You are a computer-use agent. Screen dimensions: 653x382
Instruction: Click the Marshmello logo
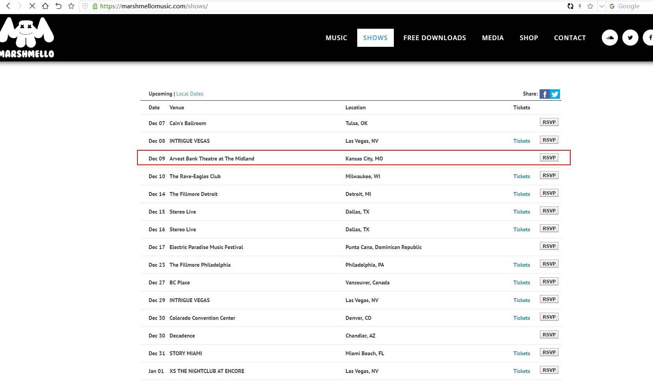27,38
